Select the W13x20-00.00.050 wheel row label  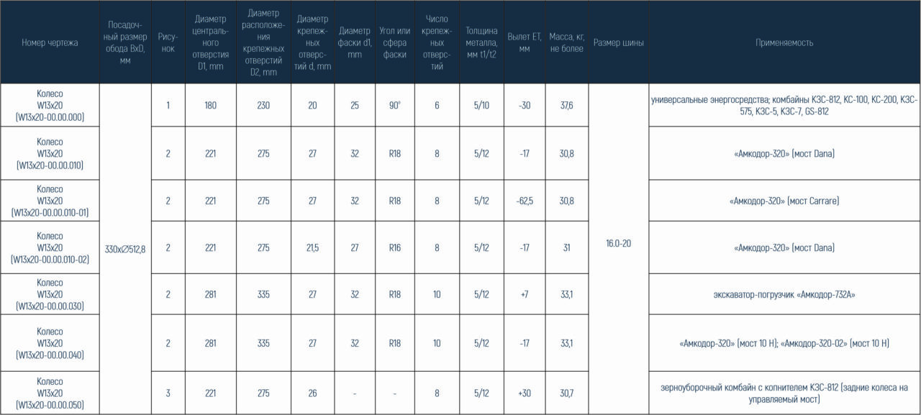click(x=50, y=393)
